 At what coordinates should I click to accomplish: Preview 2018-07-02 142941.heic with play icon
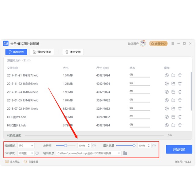tap(167, 108)
